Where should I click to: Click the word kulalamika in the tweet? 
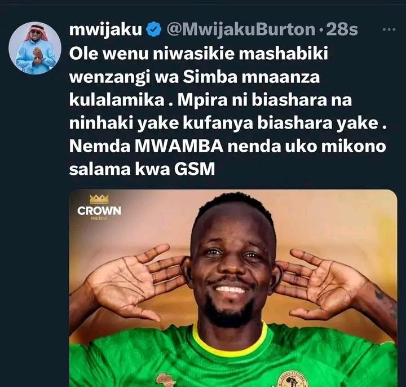coord(117,100)
